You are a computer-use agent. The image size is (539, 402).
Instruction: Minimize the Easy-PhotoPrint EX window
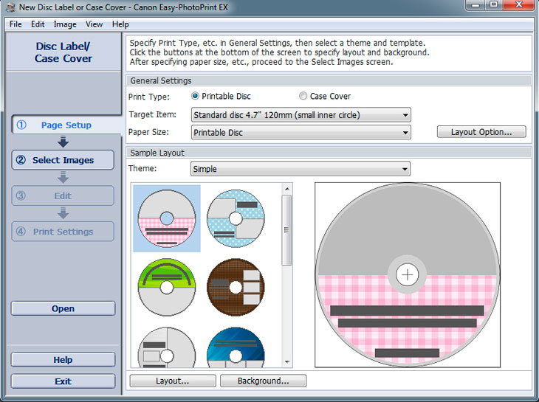coord(476,5)
